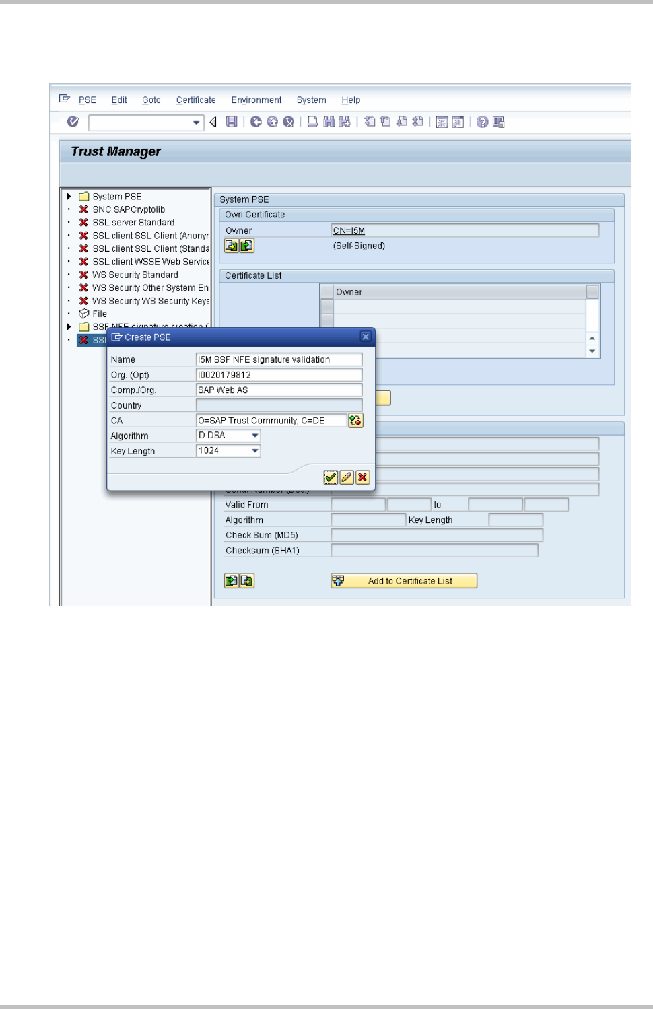The height and width of the screenshot is (1009, 653).
Task: Open the Algorithm dropdown in Create PSE
Action: 255,436
